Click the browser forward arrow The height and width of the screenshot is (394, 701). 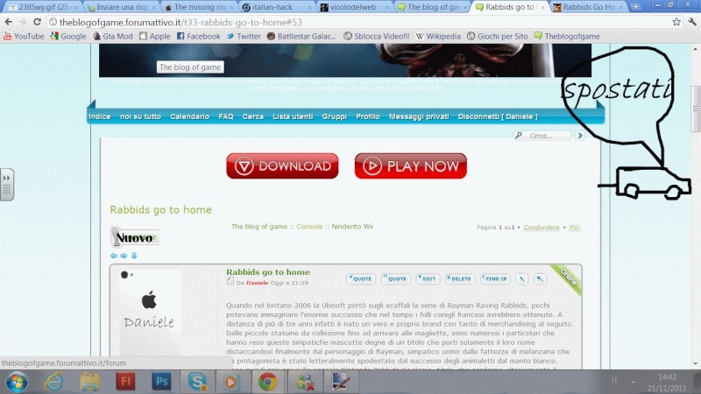click(x=23, y=22)
